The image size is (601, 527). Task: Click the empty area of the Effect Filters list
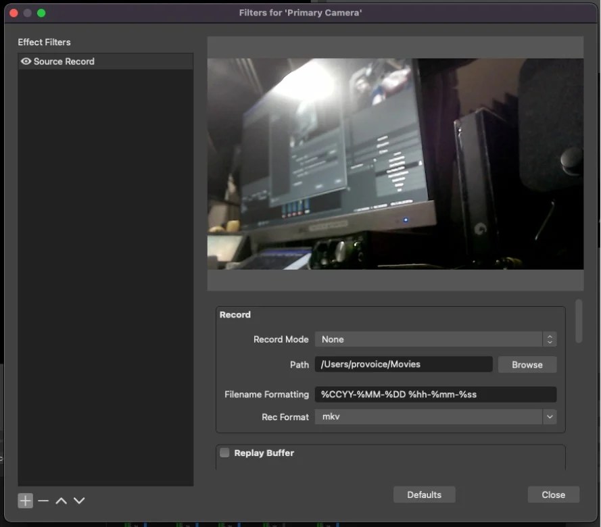[x=105, y=270]
